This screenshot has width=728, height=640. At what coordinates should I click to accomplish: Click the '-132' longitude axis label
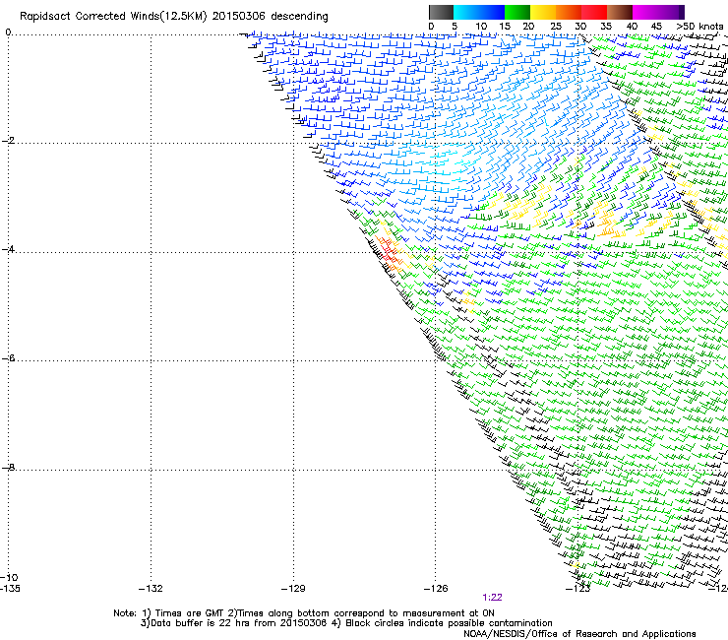coord(151,589)
